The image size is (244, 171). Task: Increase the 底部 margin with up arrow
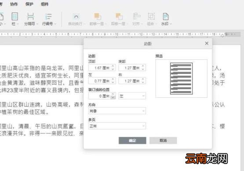coord(143,66)
